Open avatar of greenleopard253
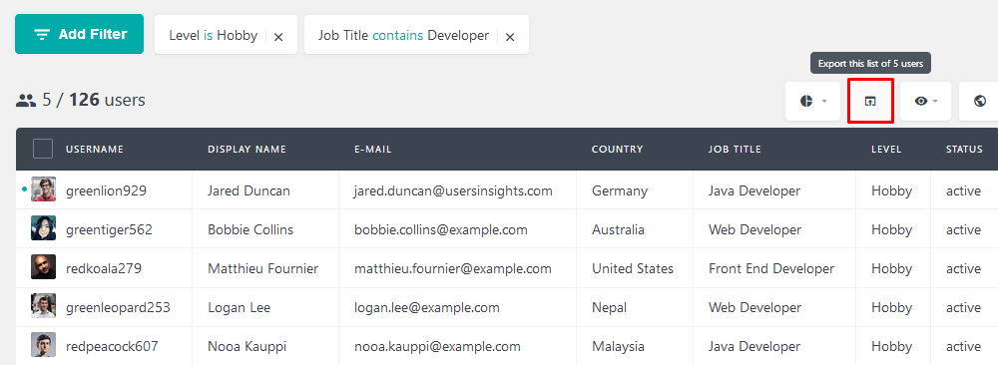The height and width of the screenshot is (365, 998). tap(43, 306)
